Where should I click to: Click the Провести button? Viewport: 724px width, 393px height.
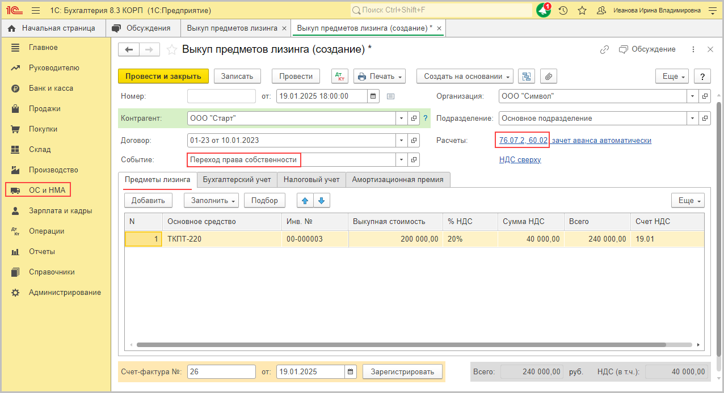pos(296,76)
